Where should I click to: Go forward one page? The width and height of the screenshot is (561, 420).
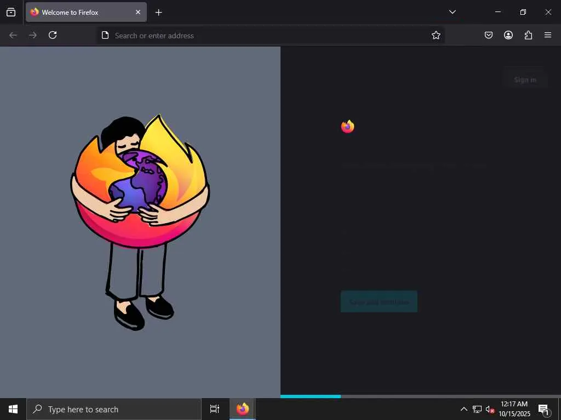[33, 35]
